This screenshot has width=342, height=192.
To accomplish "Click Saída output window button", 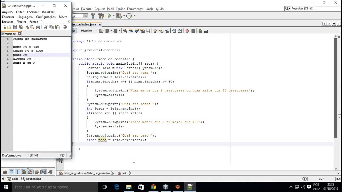I will 13,179.
